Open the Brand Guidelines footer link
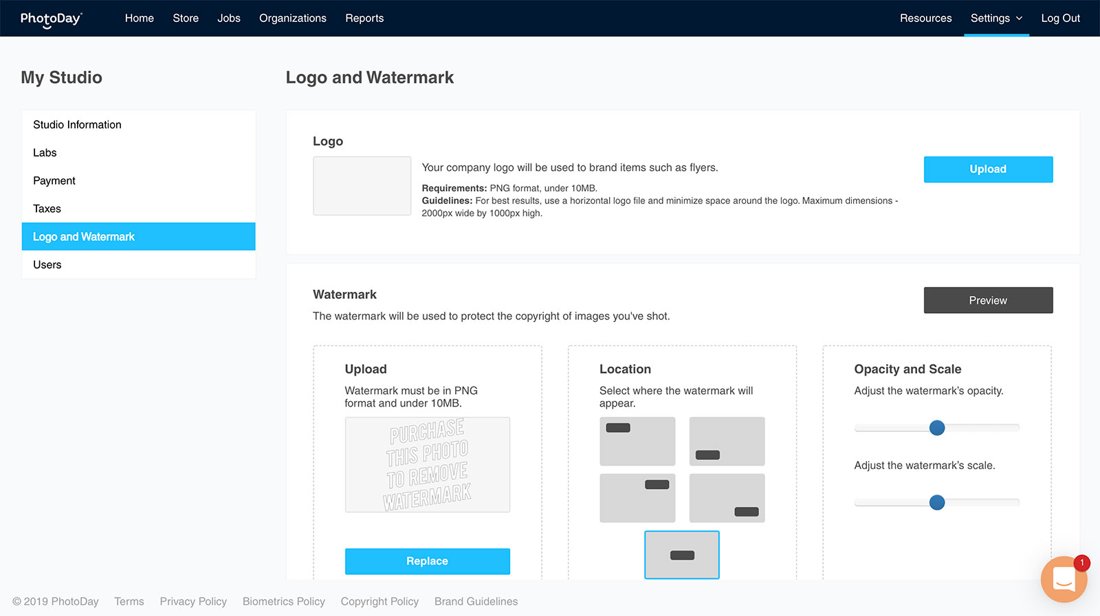1100x616 pixels. point(476,601)
